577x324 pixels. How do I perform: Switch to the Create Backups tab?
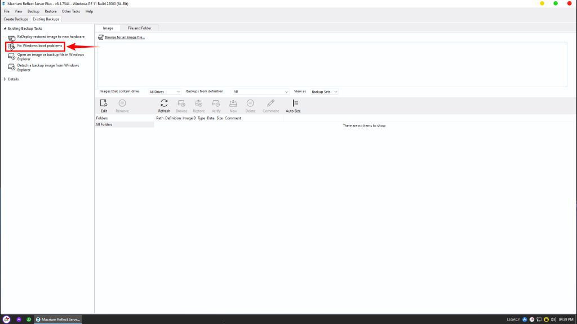tap(16, 19)
